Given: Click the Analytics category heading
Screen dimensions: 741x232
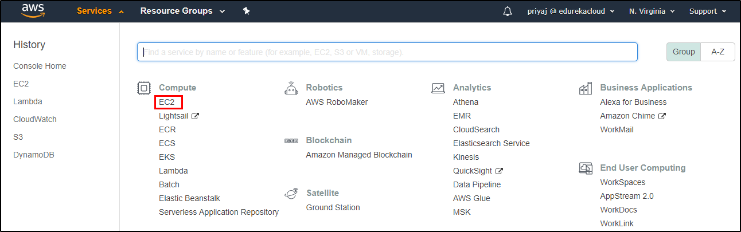Looking at the screenshot, I should tap(472, 88).
